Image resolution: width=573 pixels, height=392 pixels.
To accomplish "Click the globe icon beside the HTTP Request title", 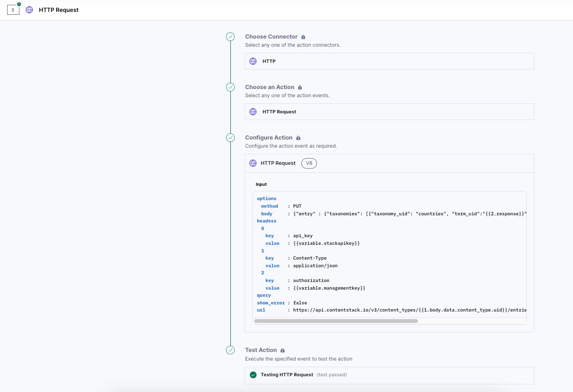I will (30, 10).
